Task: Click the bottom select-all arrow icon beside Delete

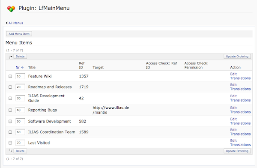Action: (x=11, y=150)
